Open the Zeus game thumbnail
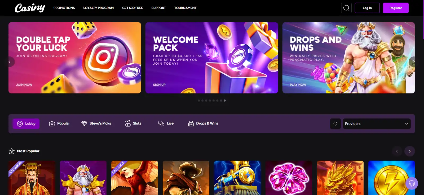424x195 pixels. pos(83,178)
